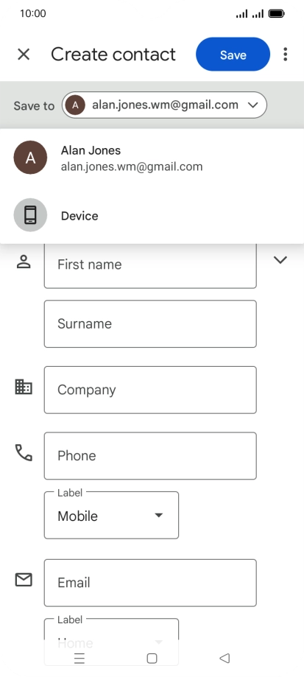Open the Mobile phone label dropdown
The height and width of the screenshot is (677, 304).
[x=111, y=516]
